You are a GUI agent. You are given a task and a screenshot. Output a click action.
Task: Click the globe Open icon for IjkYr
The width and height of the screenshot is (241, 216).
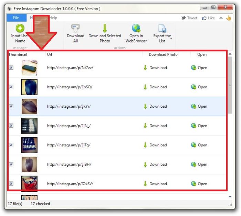tap(193, 106)
